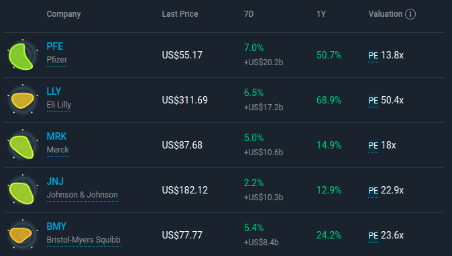Click Bristol-Myers Squibb's snowflake chart icon
452x256 pixels.
23,235
